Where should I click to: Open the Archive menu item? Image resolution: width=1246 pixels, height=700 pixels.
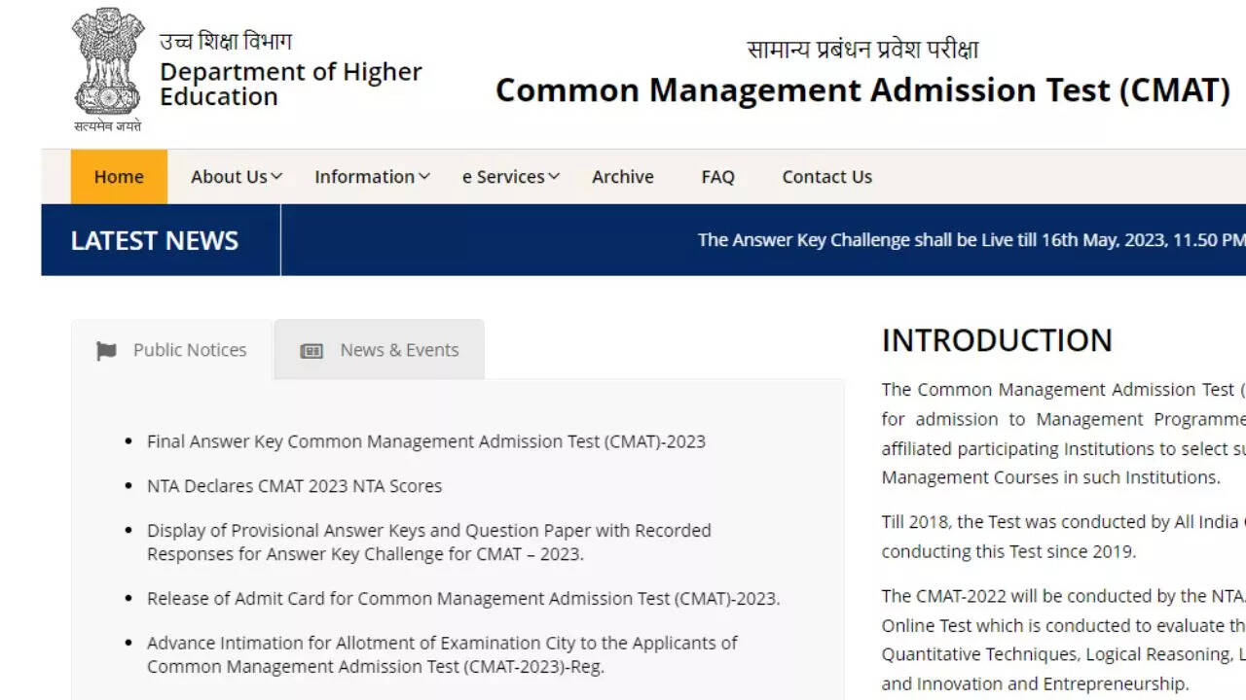[623, 177]
